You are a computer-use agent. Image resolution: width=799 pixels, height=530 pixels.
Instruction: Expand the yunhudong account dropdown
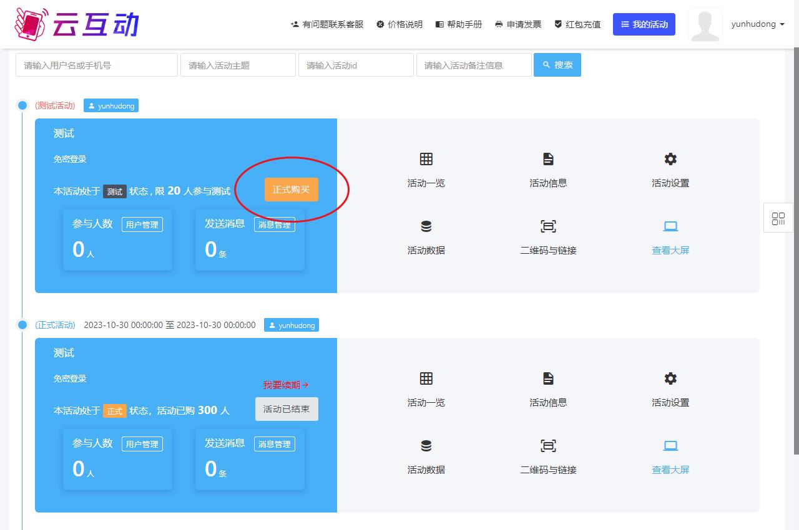tap(757, 24)
